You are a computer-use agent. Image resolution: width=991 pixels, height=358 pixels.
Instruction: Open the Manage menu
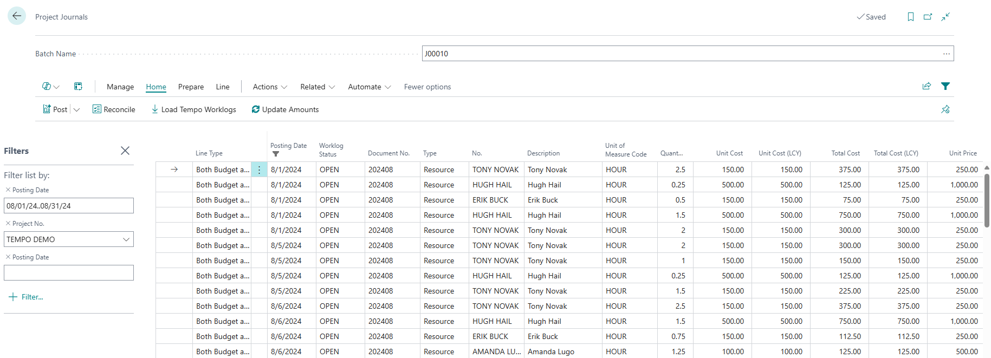point(120,87)
